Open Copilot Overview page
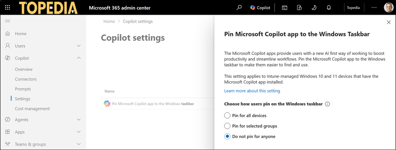The width and height of the screenshot is (396, 150). pyautogui.click(x=24, y=69)
